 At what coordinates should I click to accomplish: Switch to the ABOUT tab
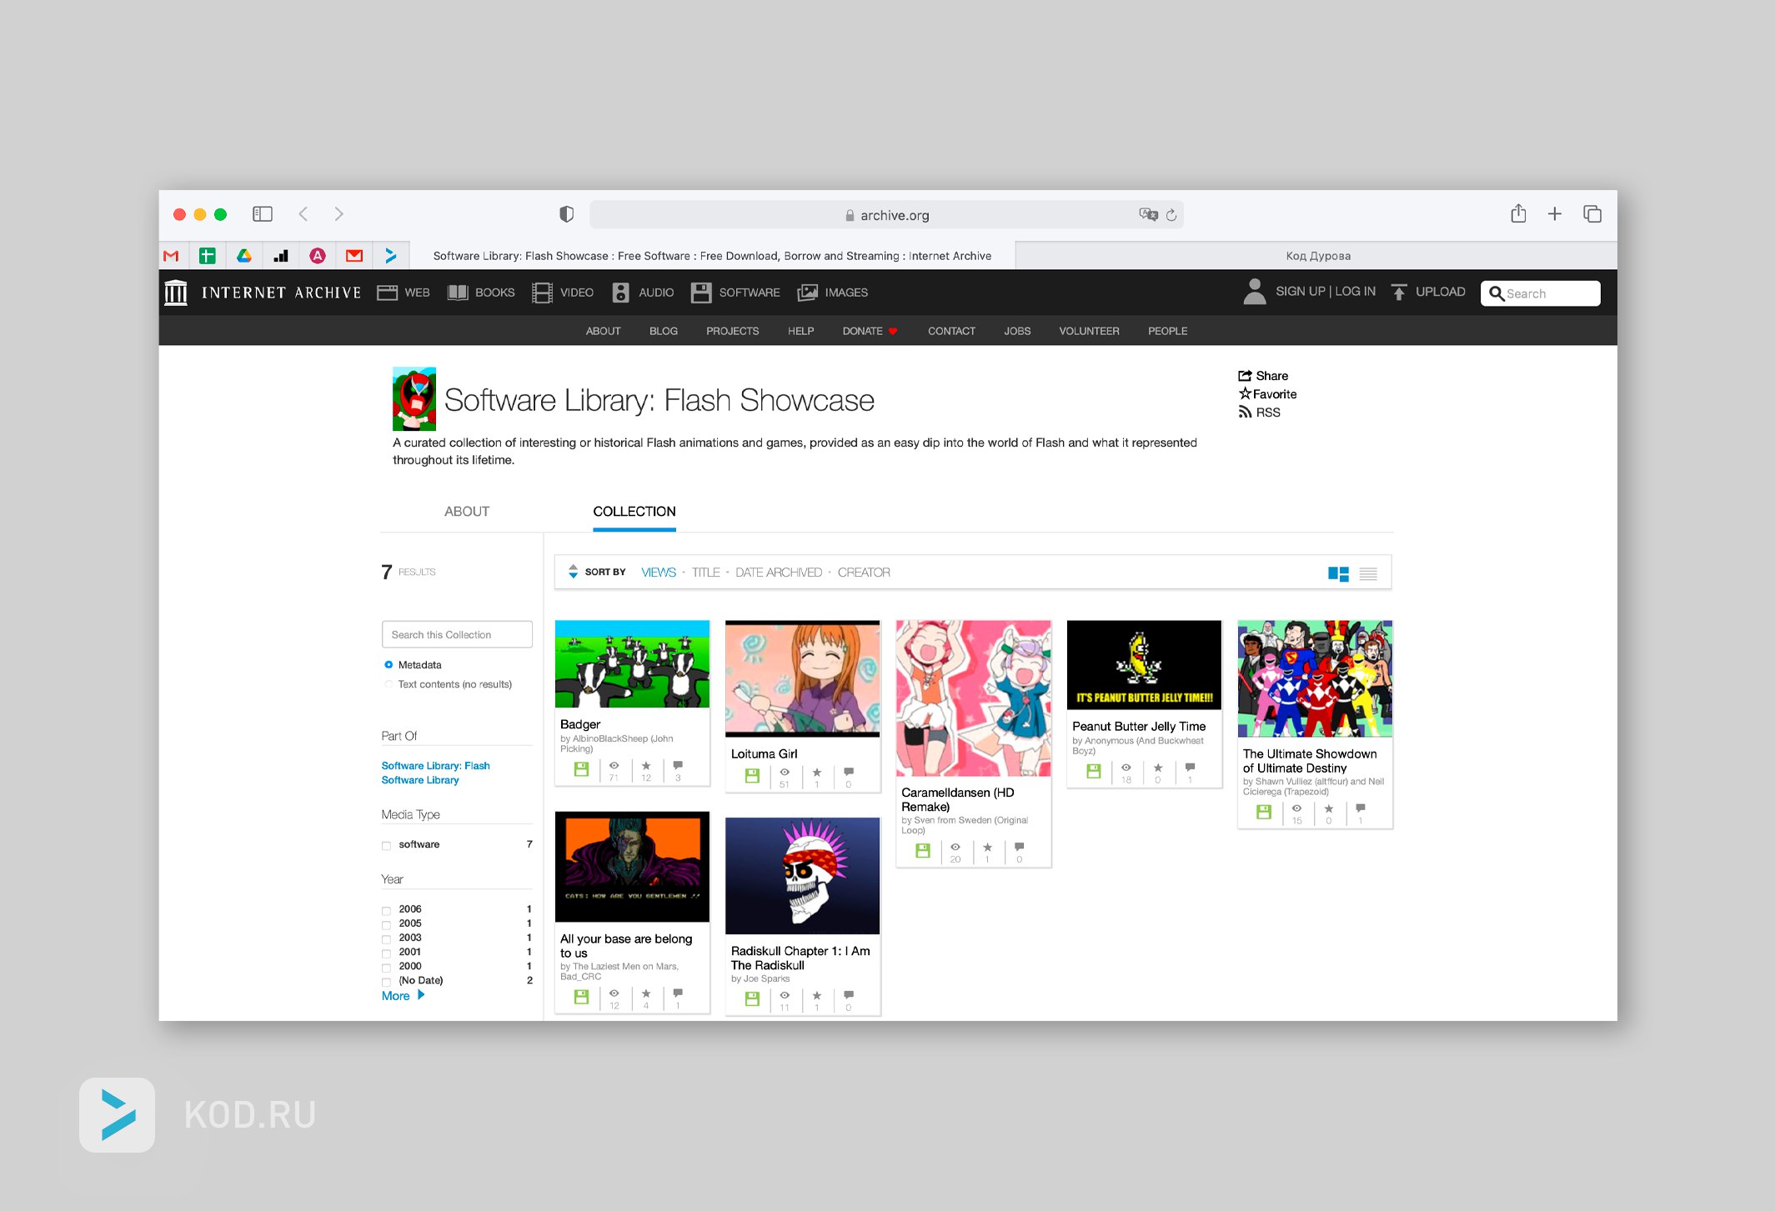pyautogui.click(x=467, y=512)
